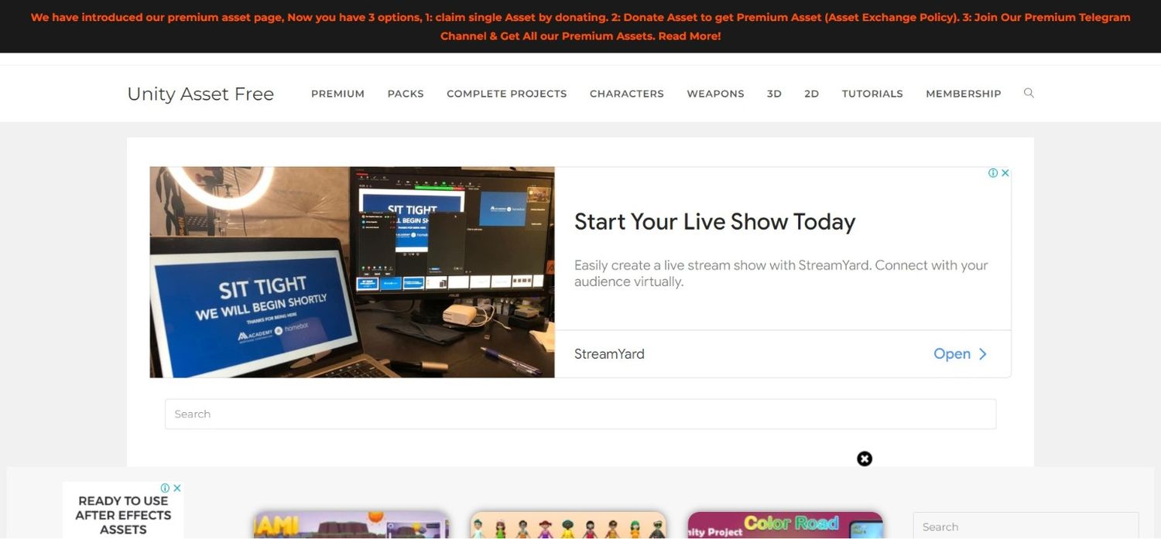Open the Color Road project thumbnail
The width and height of the screenshot is (1161, 539).
click(x=785, y=525)
